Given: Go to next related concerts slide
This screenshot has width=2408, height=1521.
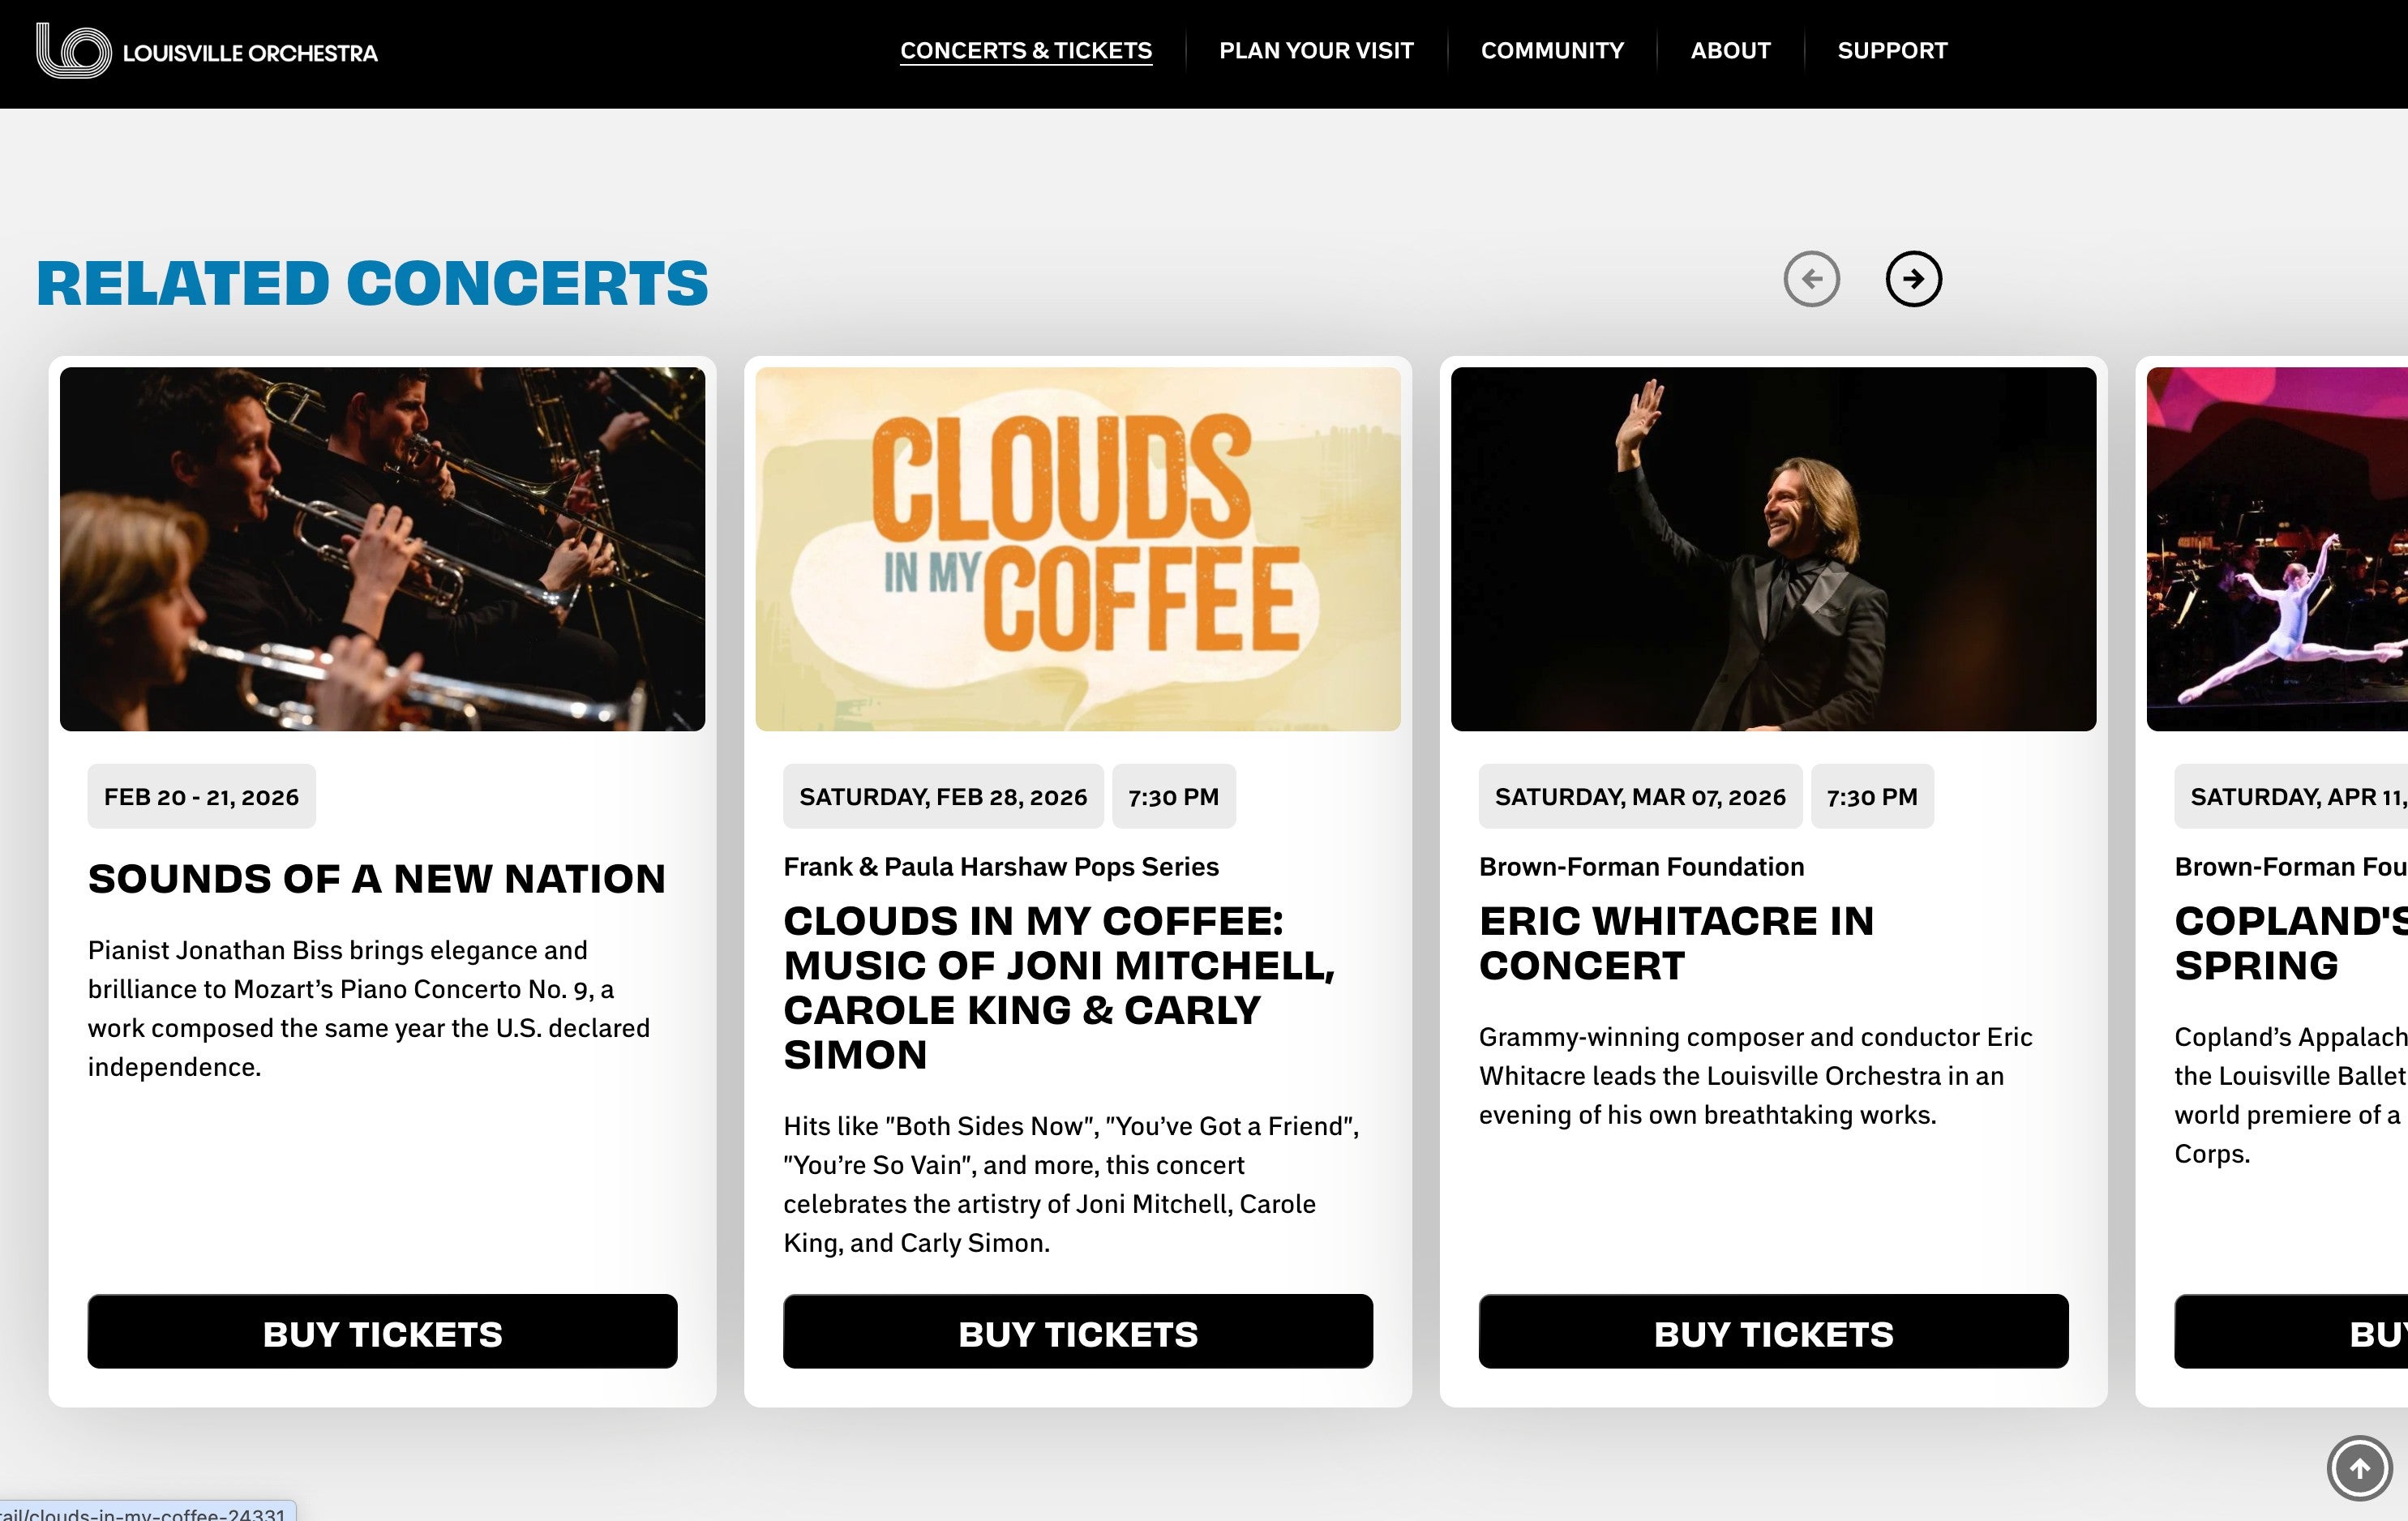Looking at the screenshot, I should click(1913, 279).
